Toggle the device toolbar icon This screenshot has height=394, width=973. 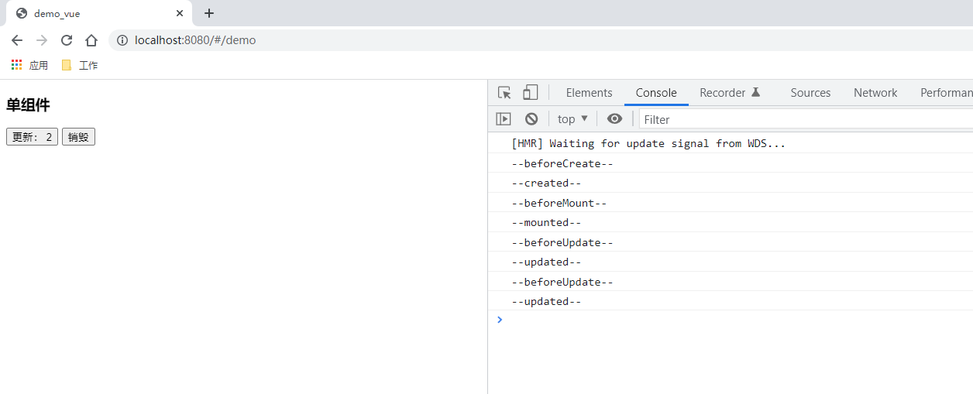pos(530,93)
